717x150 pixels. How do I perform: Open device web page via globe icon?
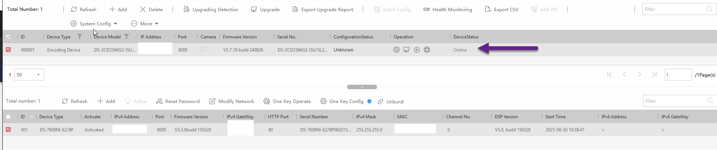[x=427, y=50]
